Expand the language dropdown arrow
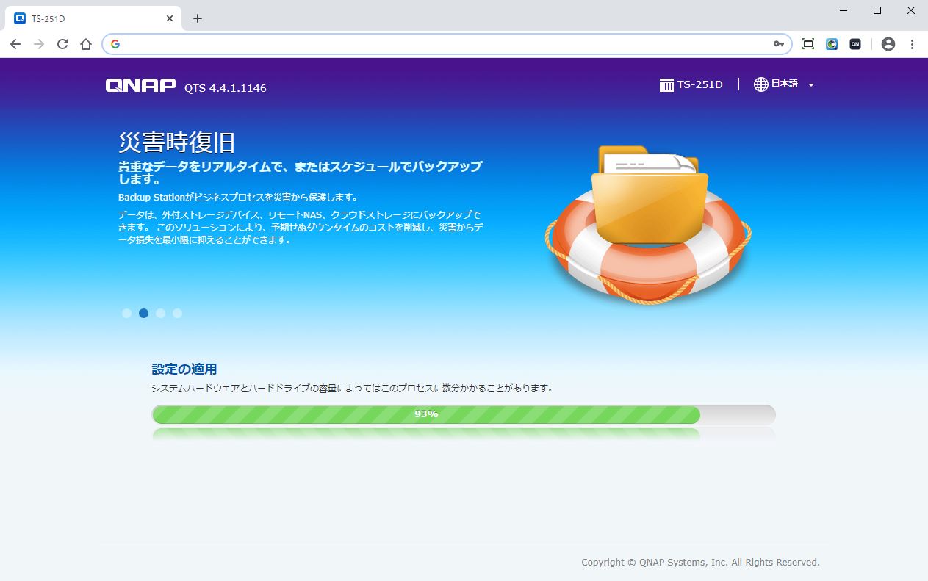Viewport: 928px width, 581px height. [811, 85]
